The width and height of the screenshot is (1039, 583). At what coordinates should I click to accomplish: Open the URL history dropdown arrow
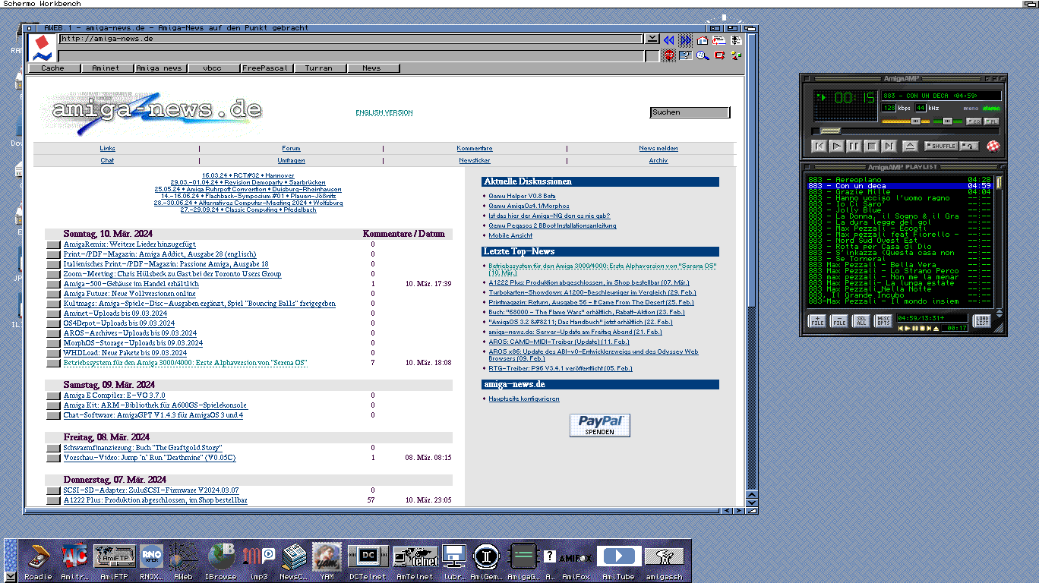tap(652, 39)
